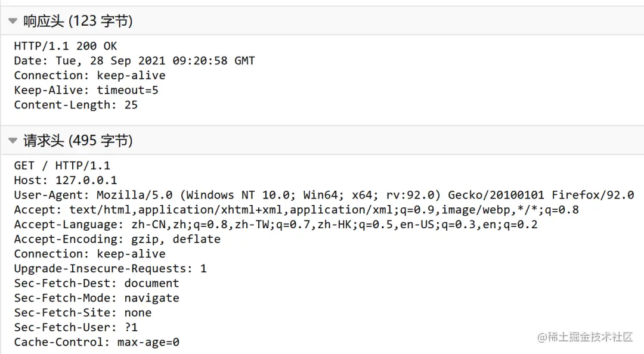The image size is (644, 354).
Task: Select the Sec-Fetch-Dest: document line
Action: point(97,283)
